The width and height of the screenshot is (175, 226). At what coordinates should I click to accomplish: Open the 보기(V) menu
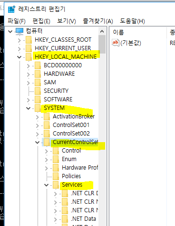point(67,21)
